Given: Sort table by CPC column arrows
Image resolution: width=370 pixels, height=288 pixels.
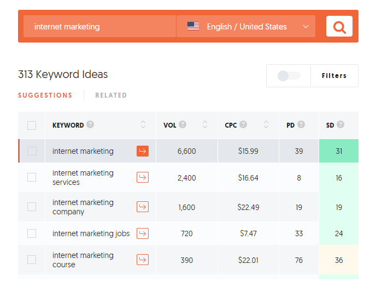Looking at the screenshot, I should (266, 125).
